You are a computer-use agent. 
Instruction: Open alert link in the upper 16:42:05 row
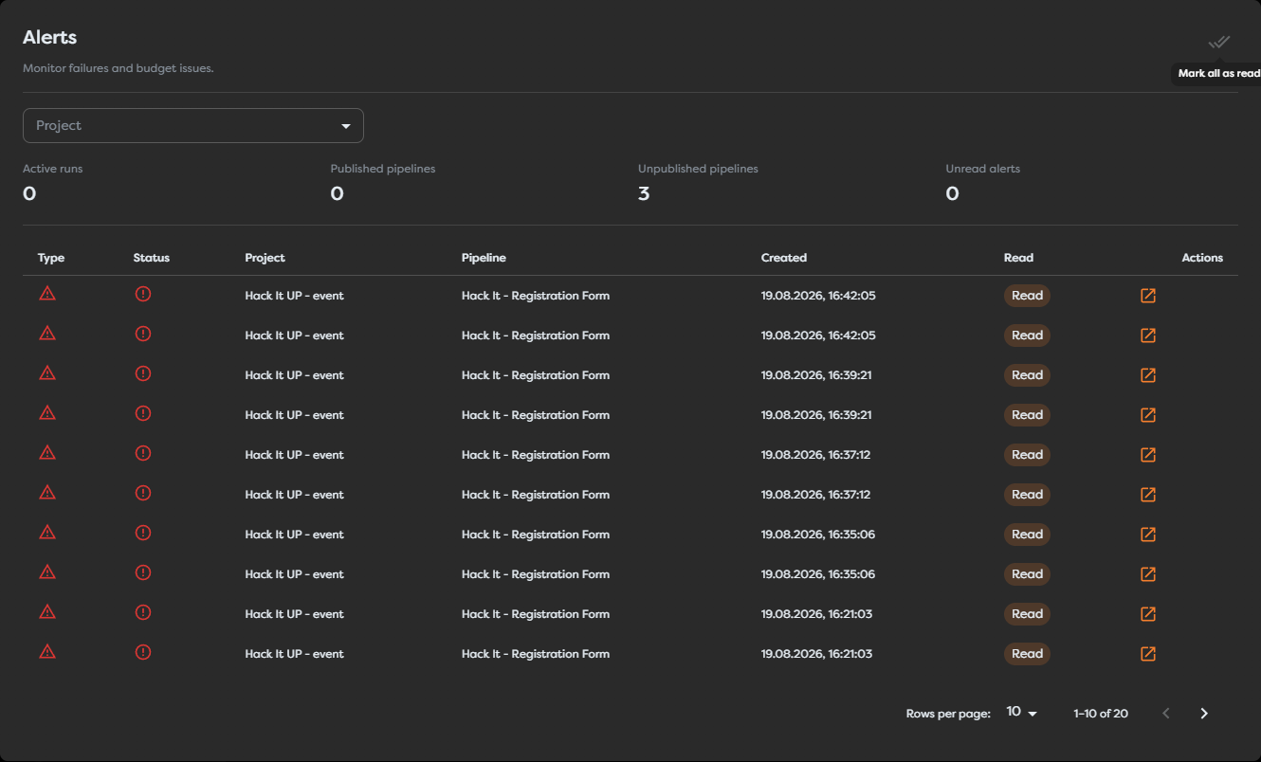(x=1147, y=296)
